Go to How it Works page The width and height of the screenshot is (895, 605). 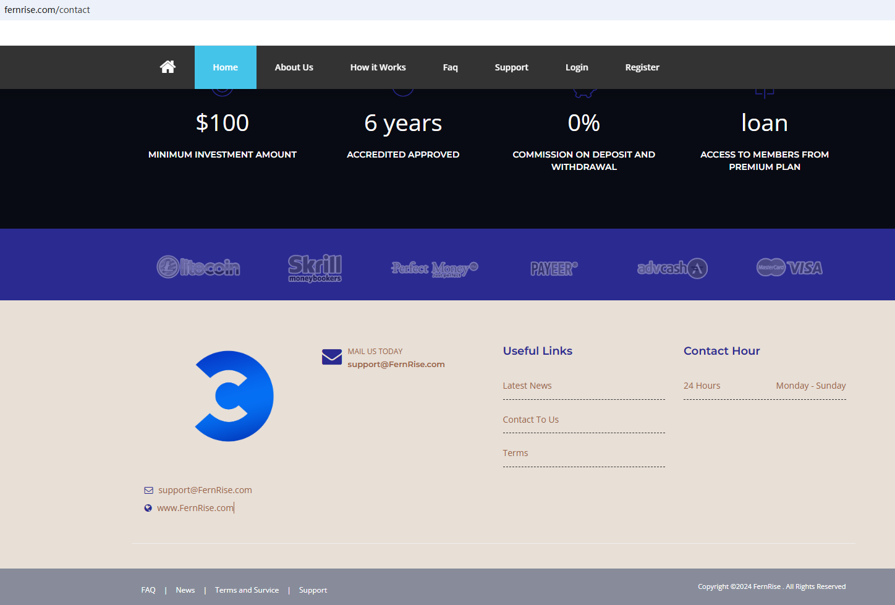point(378,67)
